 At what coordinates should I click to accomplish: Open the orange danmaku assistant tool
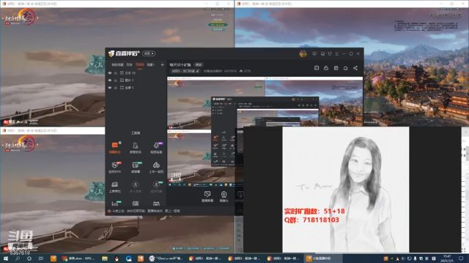click(115, 148)
